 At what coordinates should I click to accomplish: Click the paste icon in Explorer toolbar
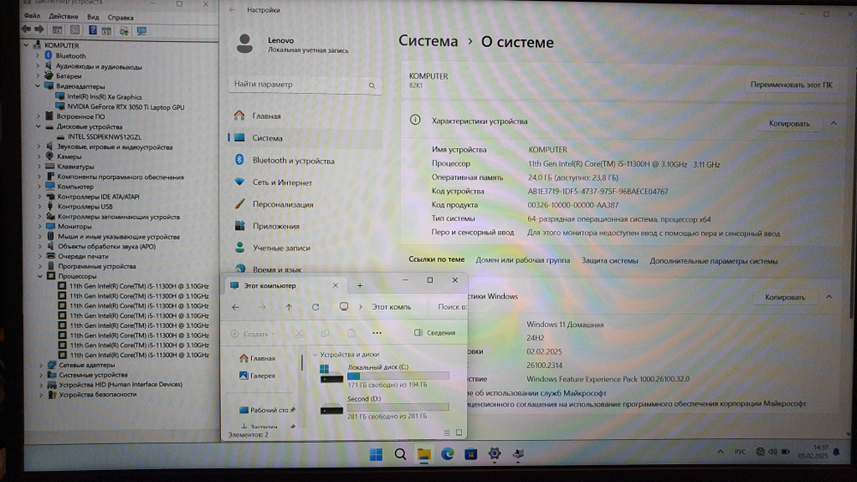coord(351,333)
